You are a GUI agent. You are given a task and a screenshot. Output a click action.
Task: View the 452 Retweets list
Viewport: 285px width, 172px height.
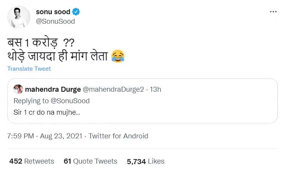point(32,161)
